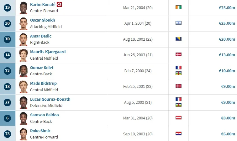Open Karim Konaté's player profile link
The image size is (237, 141).
pyautogui.click(x=43, y=4)
